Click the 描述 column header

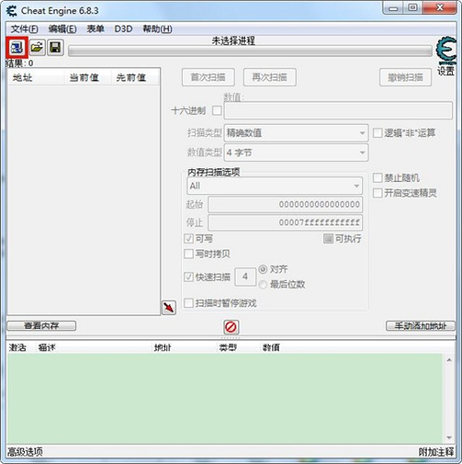click(47, 348)
